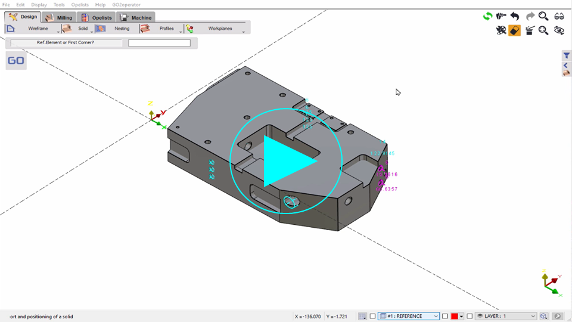Screen dimensions: 572x322
Task: Expand the Wireframe menu arrow
Action: click(x=58, y=31)
